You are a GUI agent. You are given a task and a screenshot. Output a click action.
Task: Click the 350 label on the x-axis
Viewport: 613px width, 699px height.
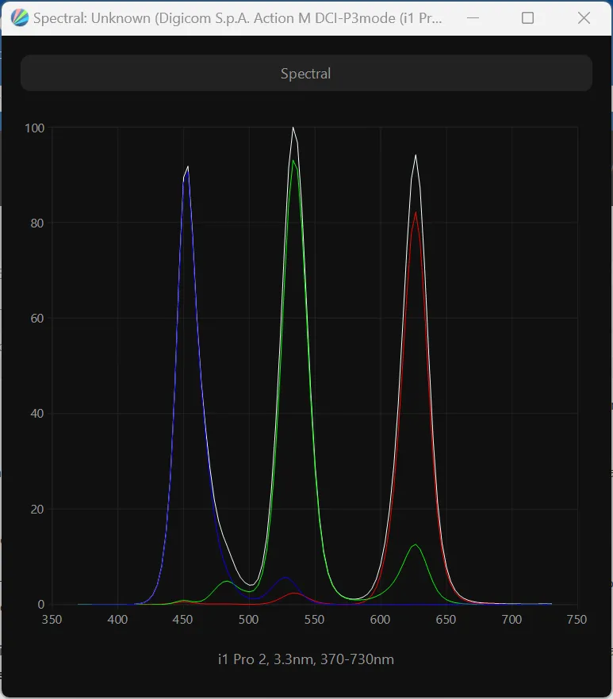click(x=52, y=620)
